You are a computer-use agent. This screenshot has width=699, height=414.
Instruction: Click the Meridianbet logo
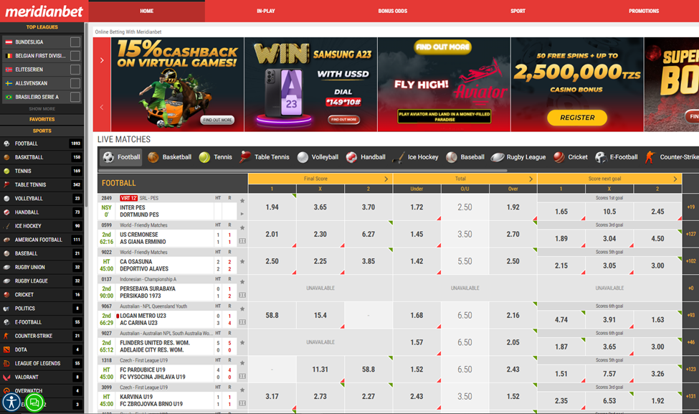click(44, 11)
